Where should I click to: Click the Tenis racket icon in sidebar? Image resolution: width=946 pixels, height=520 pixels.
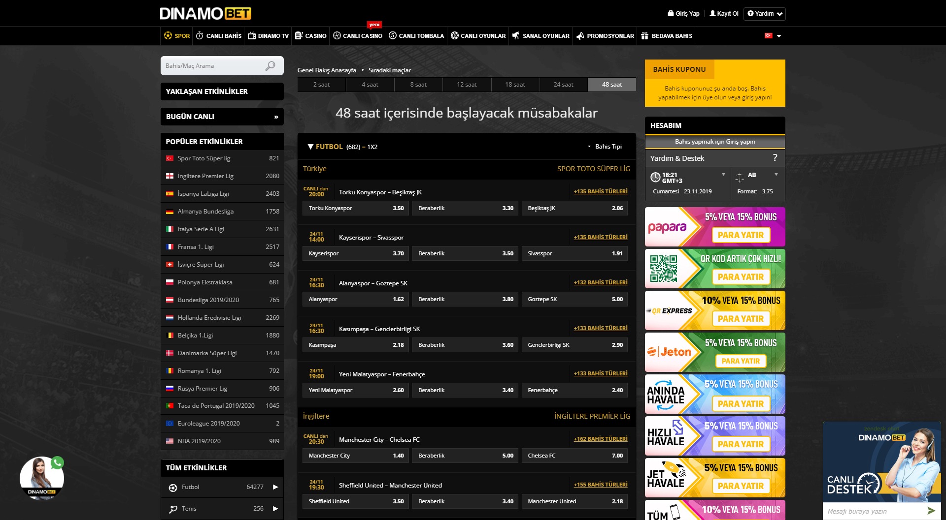[173, 509]
